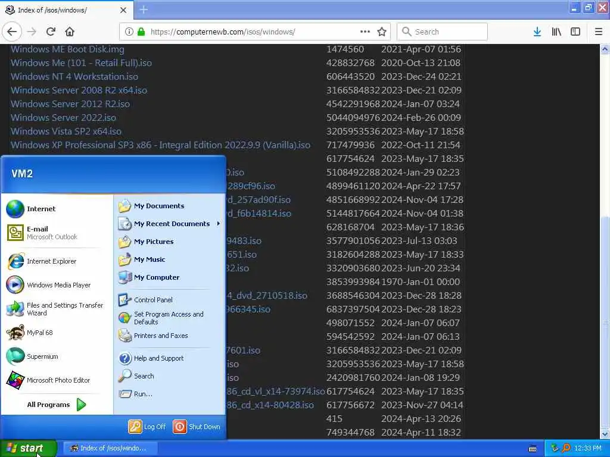Expand My Recent Documents submenu
The image size is (610, 457).
(169, 224)
